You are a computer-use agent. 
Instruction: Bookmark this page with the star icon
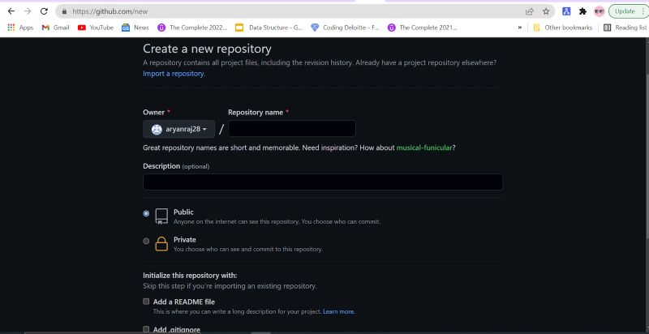point(546,11)
